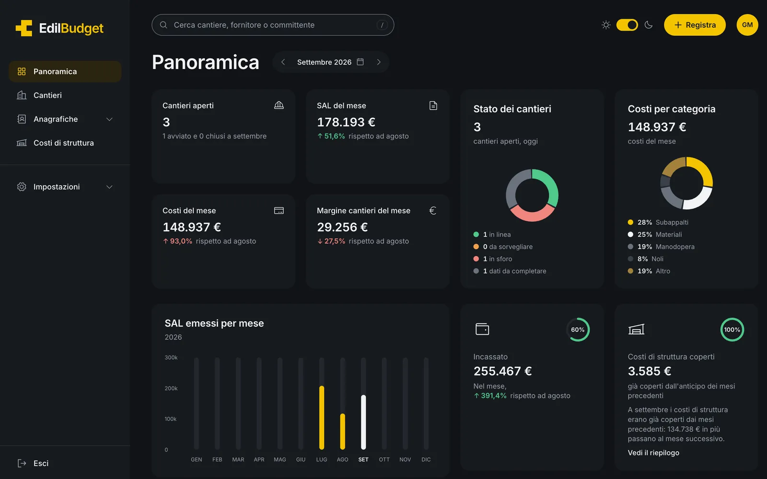Viewport: 767px width, 479px height.
Task: Select the Esci menu item
Action: click(x=65, y=463)
